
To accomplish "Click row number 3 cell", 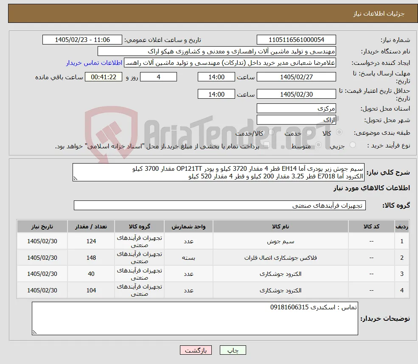I will (402, 274).
